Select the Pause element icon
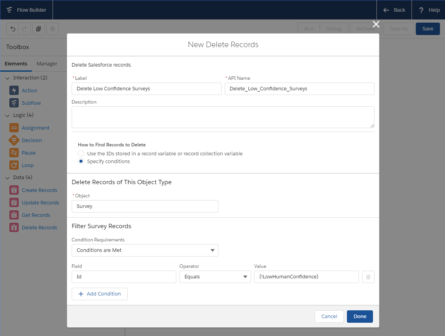The width and height of the screenshot is (445, 336). (14, 153)
